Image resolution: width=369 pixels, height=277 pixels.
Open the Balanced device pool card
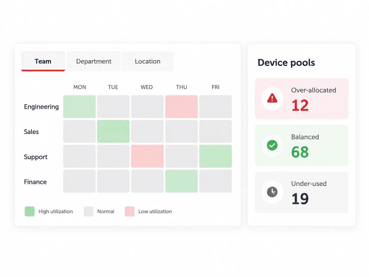coord(301,145)
